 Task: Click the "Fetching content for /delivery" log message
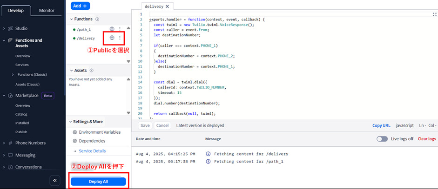(251, 154)
